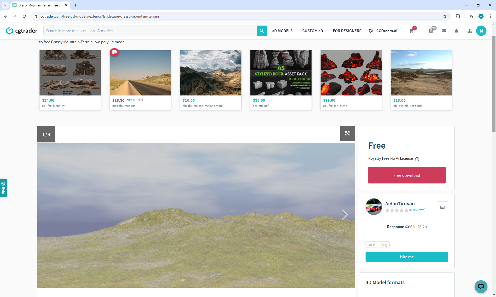The width and height of the screenshot is (496, 297).
Task: Open the N user avatar menu
Action: (481, 31)
